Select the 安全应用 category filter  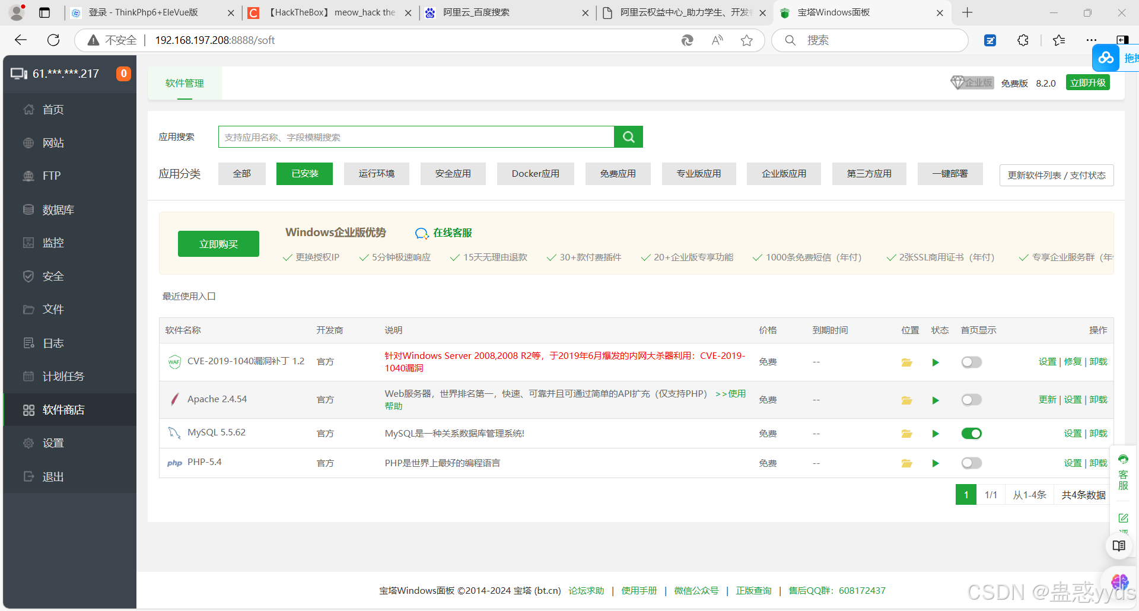point(453,174)
